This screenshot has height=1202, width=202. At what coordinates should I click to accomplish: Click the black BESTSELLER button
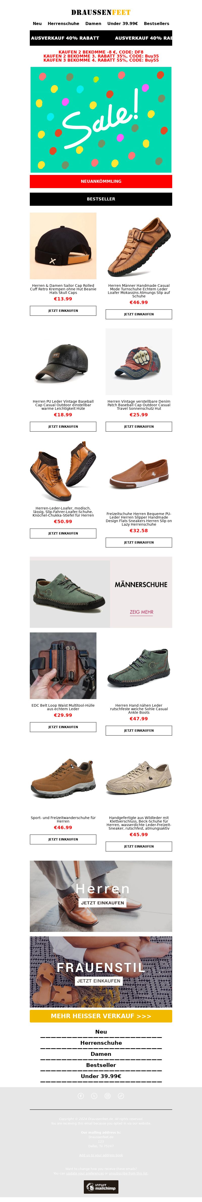(x=101, y=199)
